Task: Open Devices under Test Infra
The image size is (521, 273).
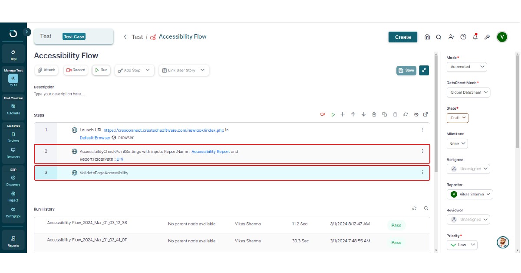Action: point(13,137)
